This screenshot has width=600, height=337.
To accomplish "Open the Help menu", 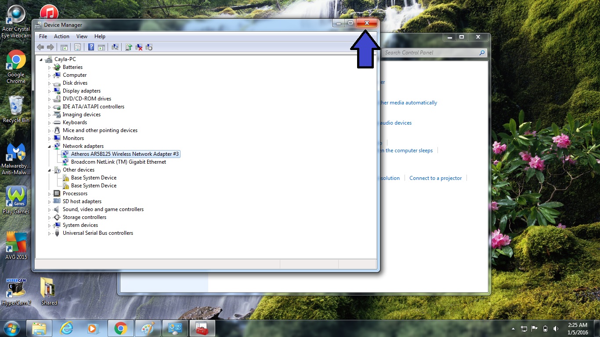I will pos(100,36).
